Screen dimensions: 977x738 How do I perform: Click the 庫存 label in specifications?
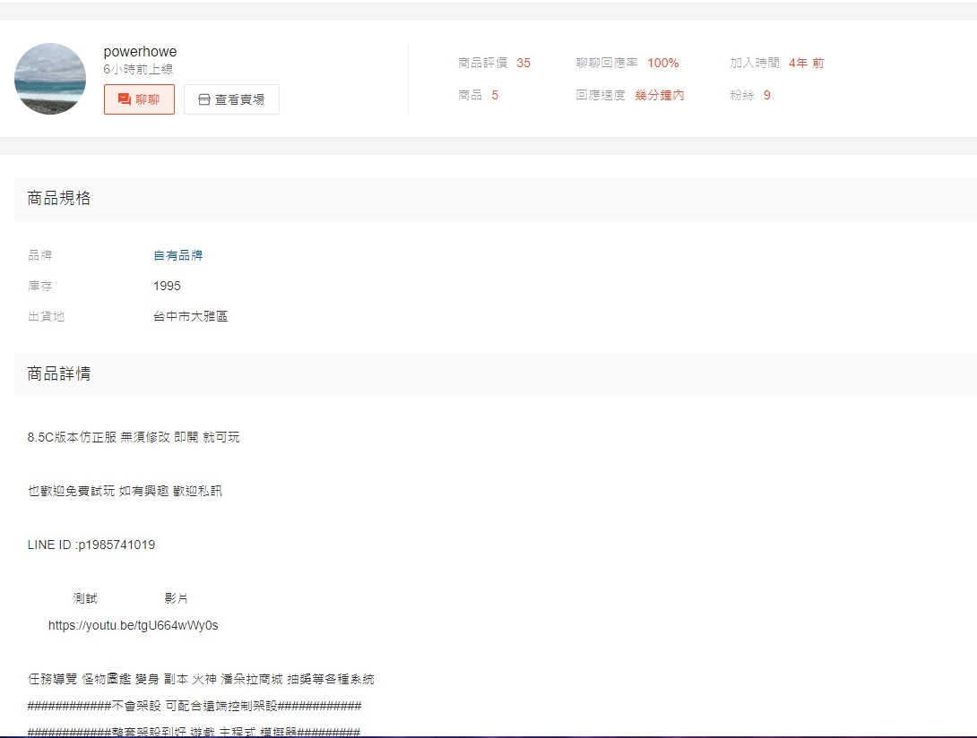click(39, 286)
